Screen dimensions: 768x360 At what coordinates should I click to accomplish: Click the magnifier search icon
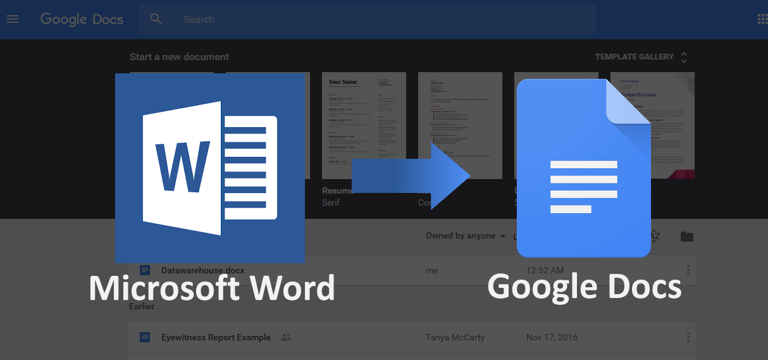pyautogui.click(x=156, y=19)
